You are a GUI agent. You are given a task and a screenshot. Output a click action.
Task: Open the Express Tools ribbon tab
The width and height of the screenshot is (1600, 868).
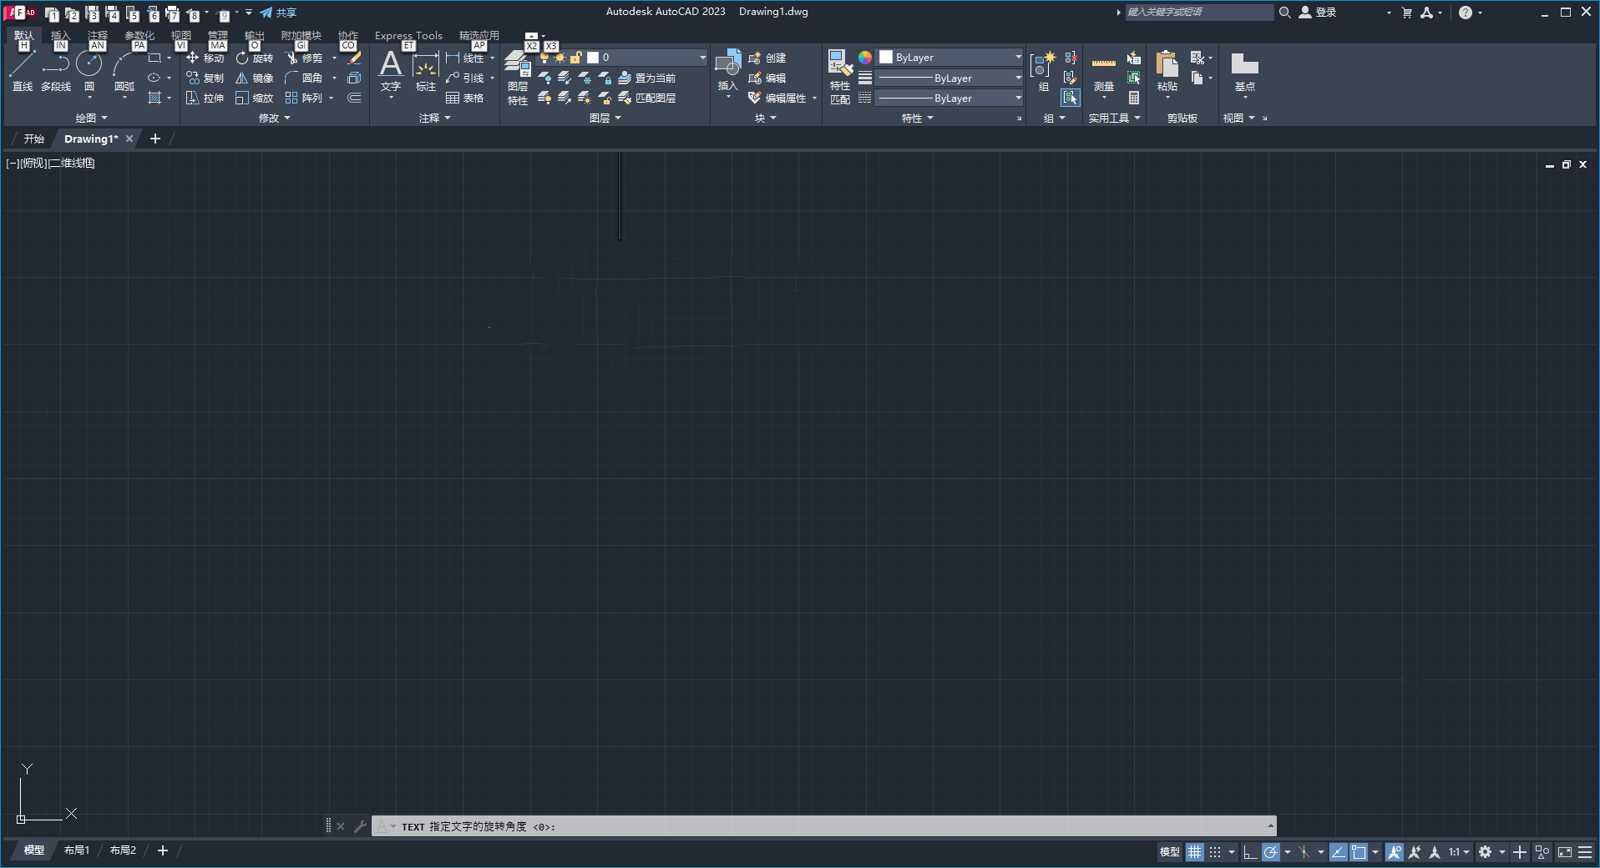(x=408, y=36)
